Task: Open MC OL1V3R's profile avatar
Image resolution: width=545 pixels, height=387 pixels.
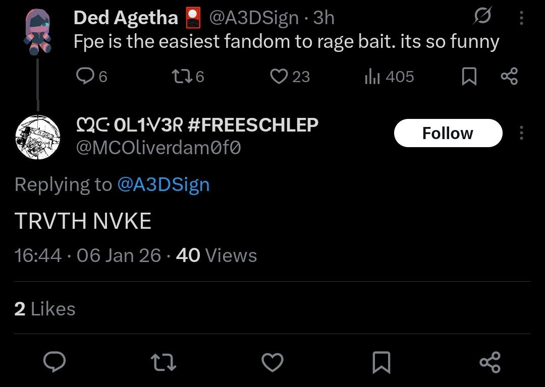Action: 38,137
